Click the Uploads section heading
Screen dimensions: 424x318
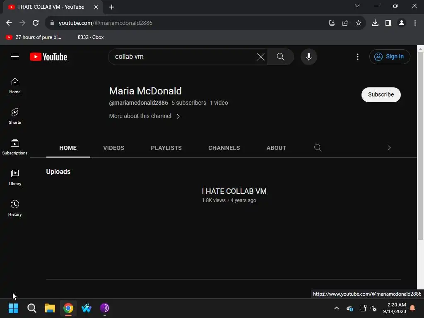point(58,171)
